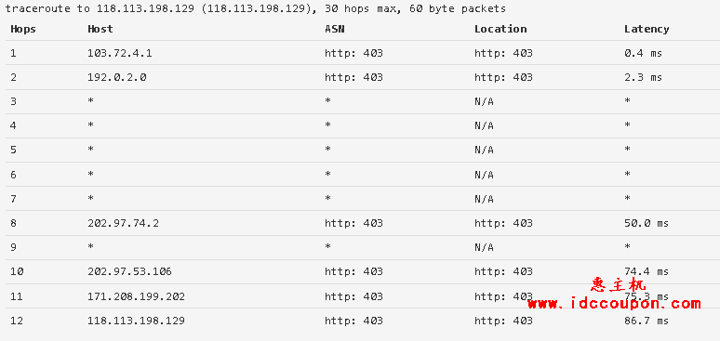The height and width of the screenshot is (341, 720).
Task: Open the www.idccoupon.com watermark link
Action: [x=614, y=303]
